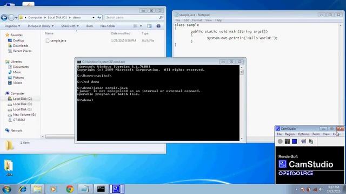This screenshot has height=194, width=346.
Task: Click the CamStudio Record button
Action: tap(280, 141)
